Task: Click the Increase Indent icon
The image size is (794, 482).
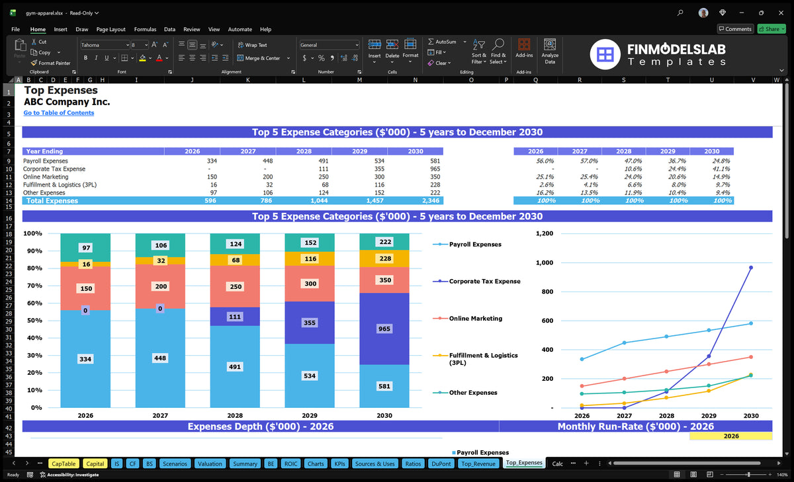Action: (x=226, y=58)
